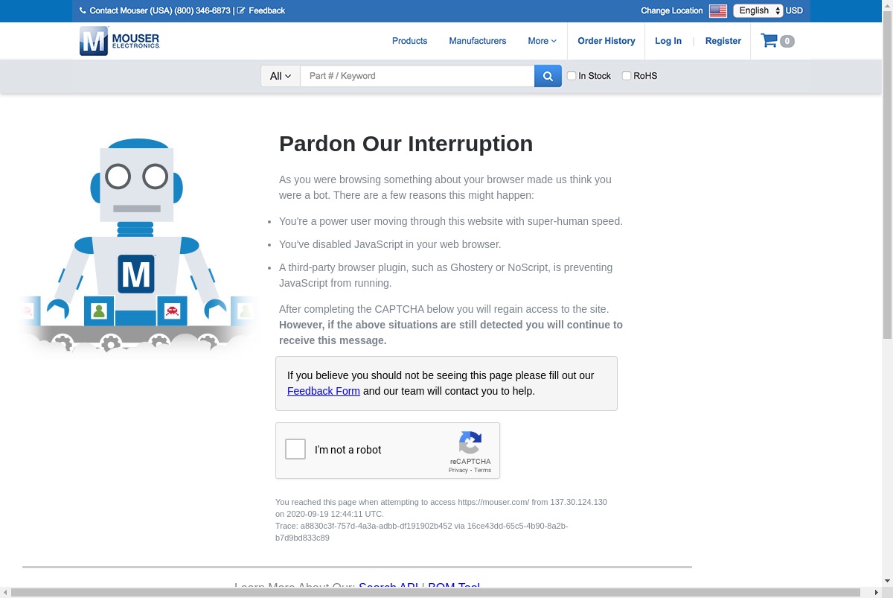The width and height of the screenshot is (893, 598).
Task: Expand the More menu
Action: coord(542,41)
